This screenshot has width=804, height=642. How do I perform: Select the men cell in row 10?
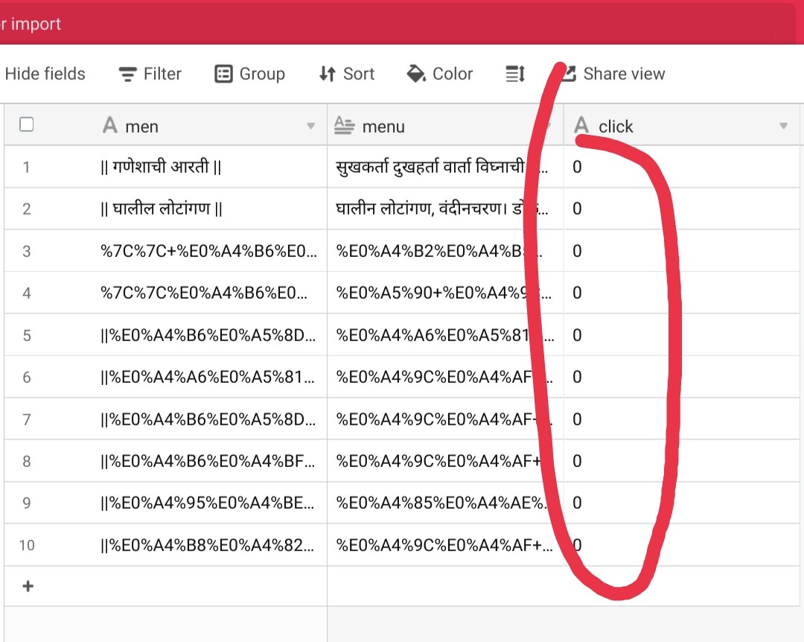tap(208, 545)
